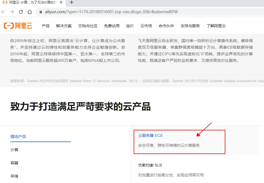Select the 容器 product category
264x183 pixels.
(x=14, y=163)
